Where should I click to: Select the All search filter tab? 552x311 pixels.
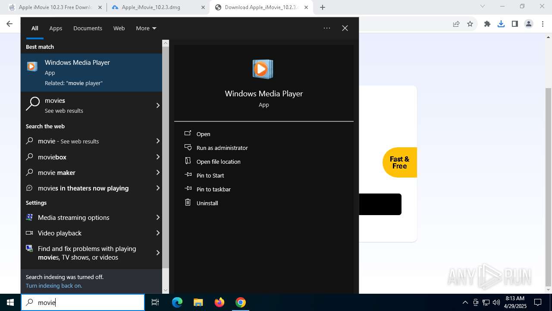[34, 28]
